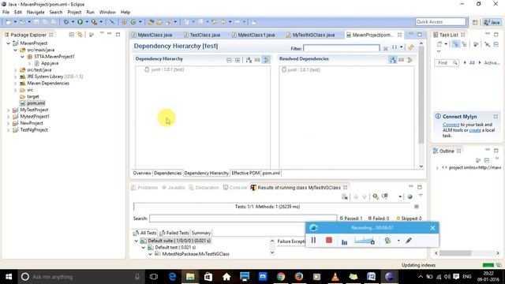Click the New Java Class green icon
This screenshot has width=505, height=284.
pos(133,22)
